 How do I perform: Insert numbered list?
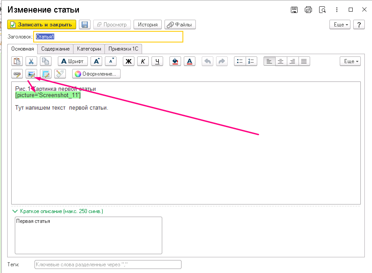click(x=251, y=61)
